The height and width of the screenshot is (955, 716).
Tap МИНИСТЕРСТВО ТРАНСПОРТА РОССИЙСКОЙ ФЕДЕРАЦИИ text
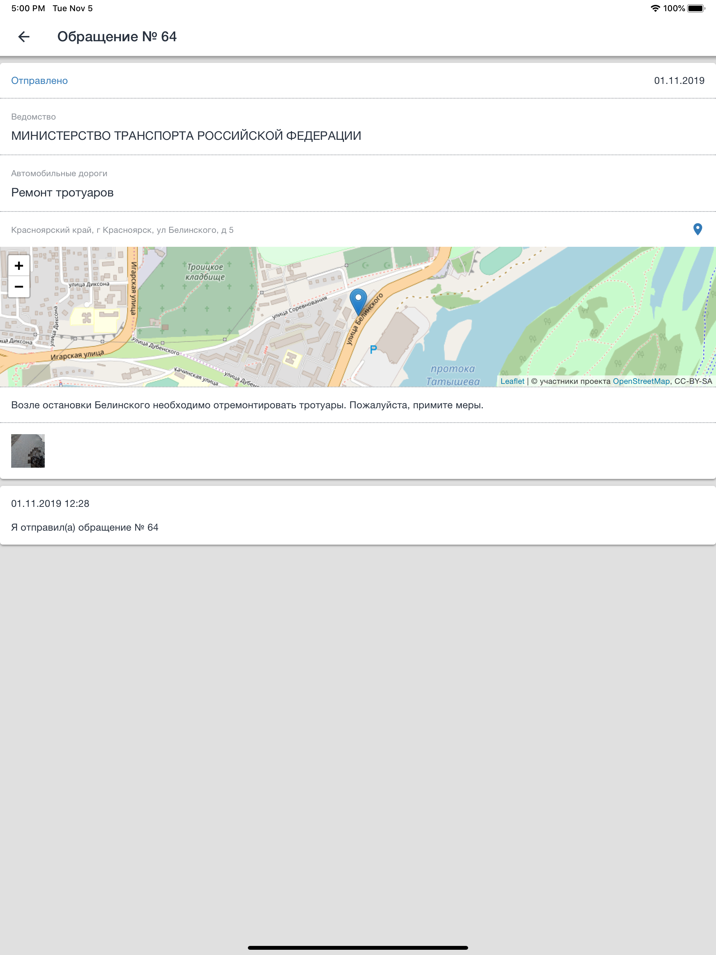coord(186,136)
